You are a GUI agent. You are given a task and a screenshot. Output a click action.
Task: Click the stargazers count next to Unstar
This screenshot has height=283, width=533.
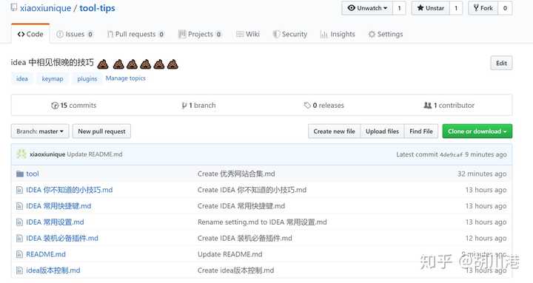tap(456, 8)
